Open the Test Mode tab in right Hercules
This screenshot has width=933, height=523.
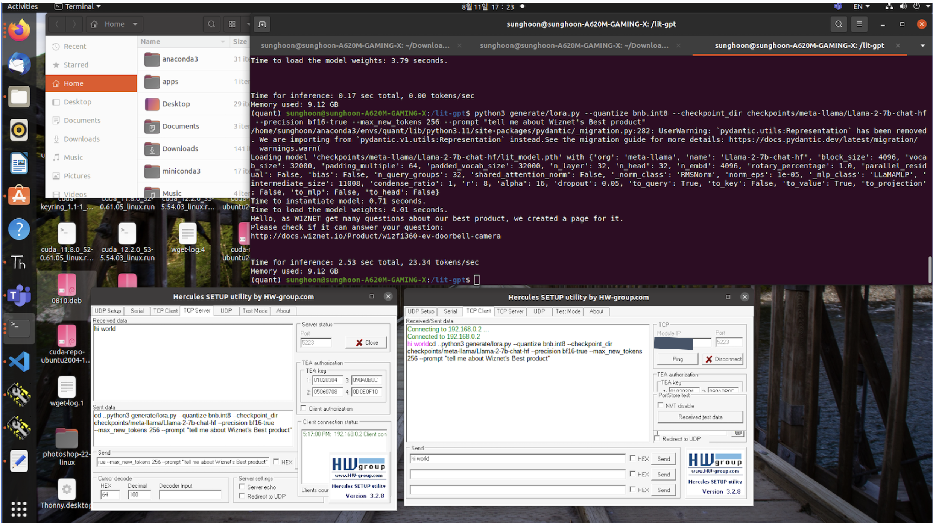568,311
